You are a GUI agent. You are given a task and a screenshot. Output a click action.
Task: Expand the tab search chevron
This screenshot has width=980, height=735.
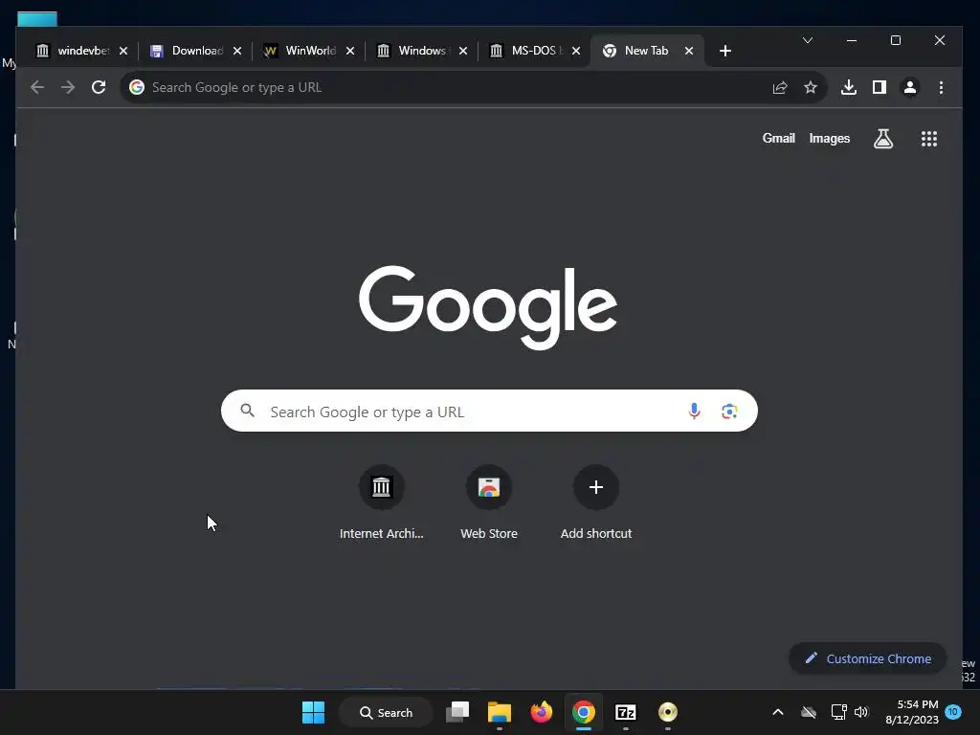pyautogui.click(x=808, y=40)
